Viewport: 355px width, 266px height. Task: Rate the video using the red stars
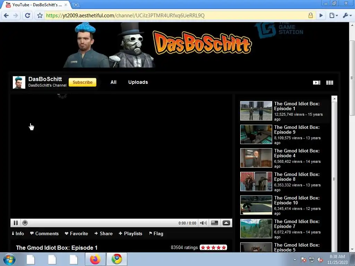coord(213,247)
